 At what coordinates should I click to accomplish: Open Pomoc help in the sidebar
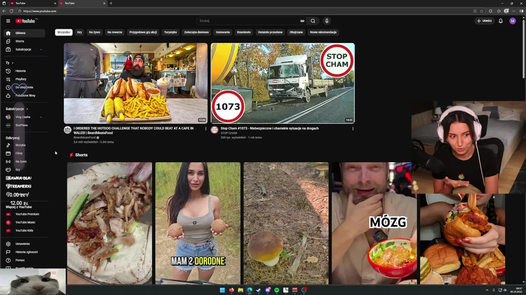pos(24,260)
